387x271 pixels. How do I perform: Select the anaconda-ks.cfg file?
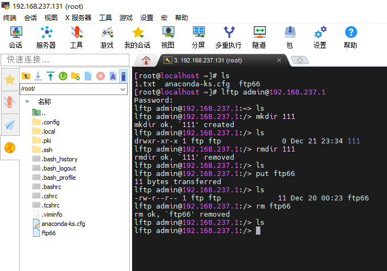pyautogui.click(x=63, y=223)
